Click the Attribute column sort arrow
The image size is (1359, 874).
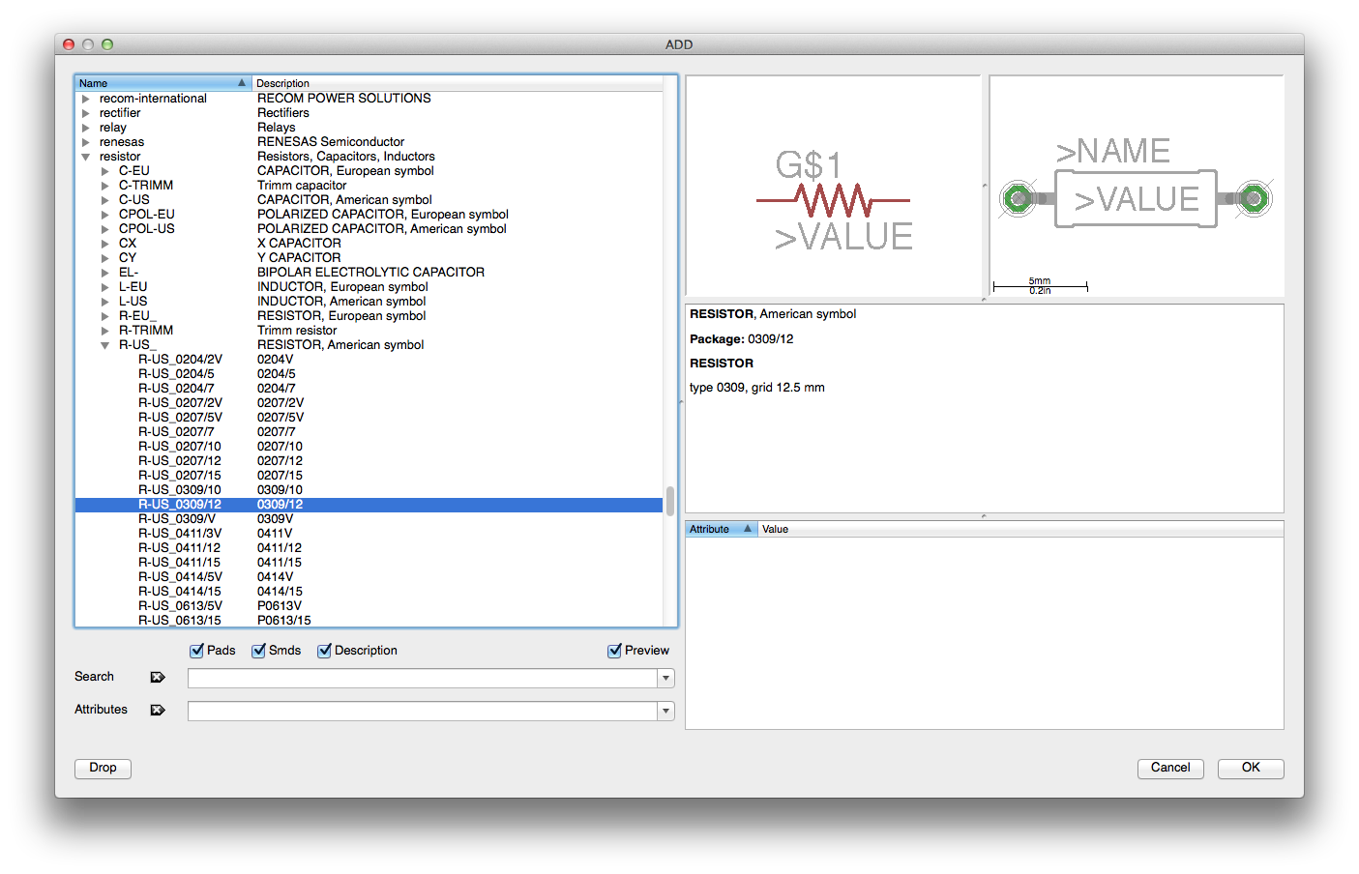point(748,529)
